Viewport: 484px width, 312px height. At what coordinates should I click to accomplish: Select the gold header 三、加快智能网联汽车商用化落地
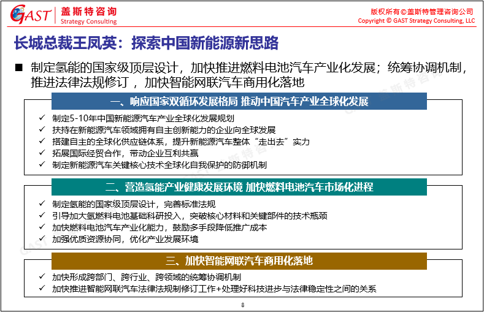pos(239,261)
